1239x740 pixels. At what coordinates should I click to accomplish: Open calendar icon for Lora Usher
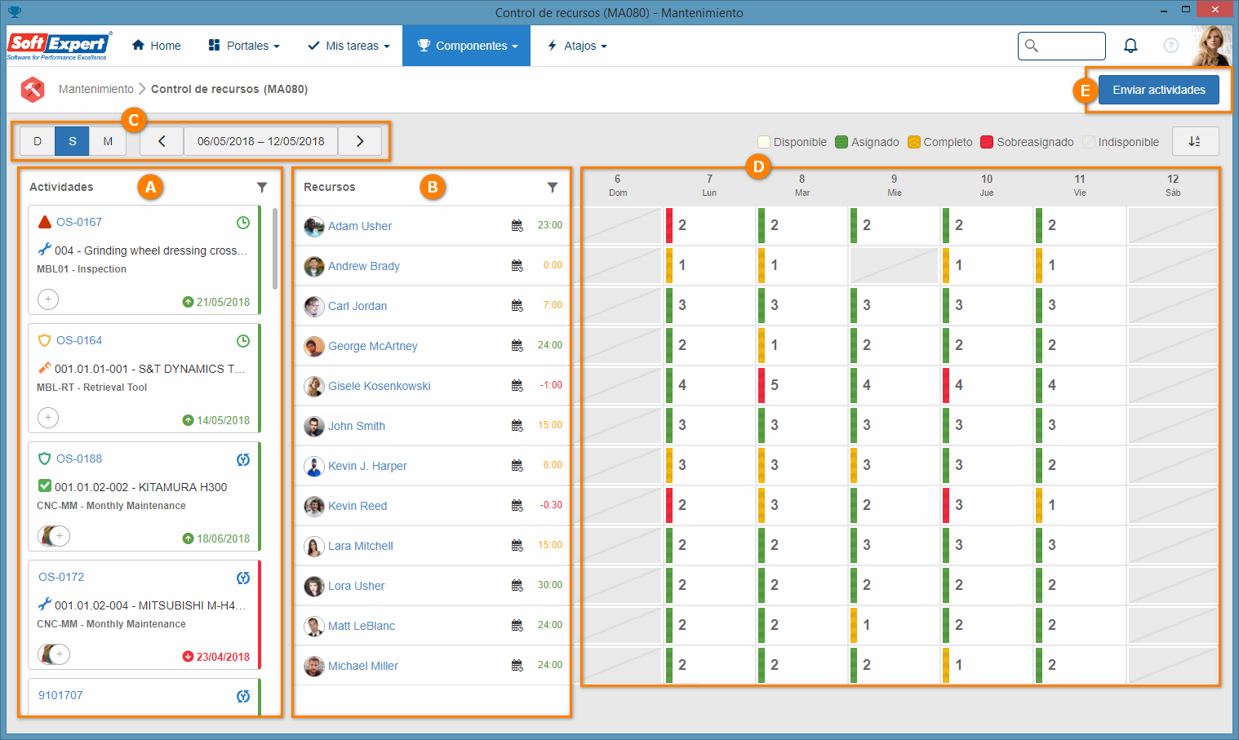tap(517, 586)
